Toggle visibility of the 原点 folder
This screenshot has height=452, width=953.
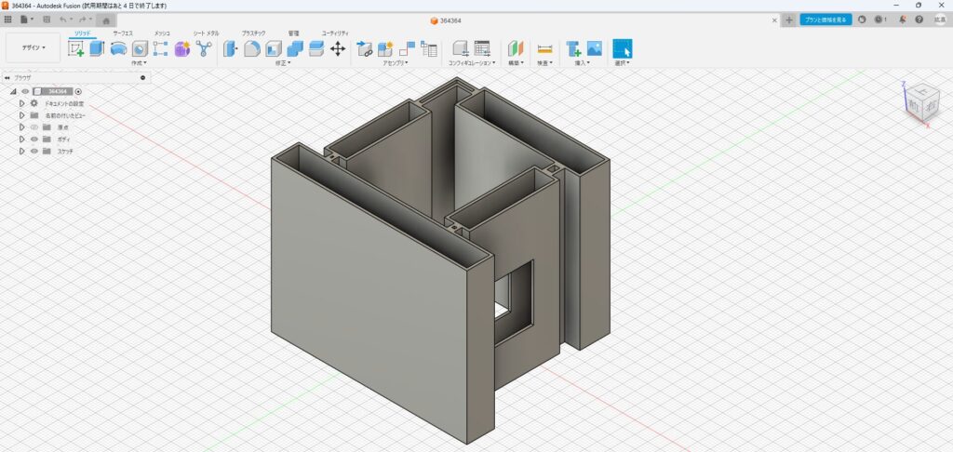34,127
